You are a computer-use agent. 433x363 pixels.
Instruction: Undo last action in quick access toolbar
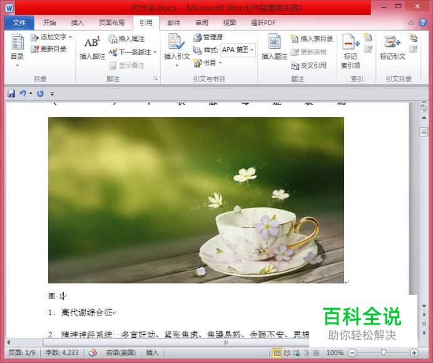[23, 94]
